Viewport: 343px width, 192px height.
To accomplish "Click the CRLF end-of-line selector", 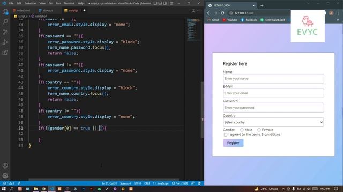I will coord(147,183).
